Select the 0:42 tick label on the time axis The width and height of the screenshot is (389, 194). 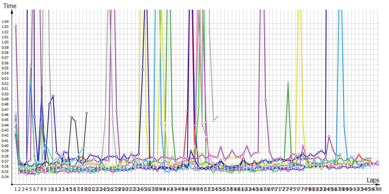pyautogui.click(x=5, y=135)
